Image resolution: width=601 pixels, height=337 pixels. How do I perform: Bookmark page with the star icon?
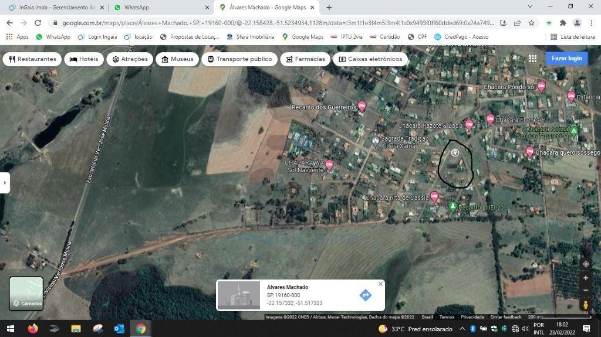531,23
